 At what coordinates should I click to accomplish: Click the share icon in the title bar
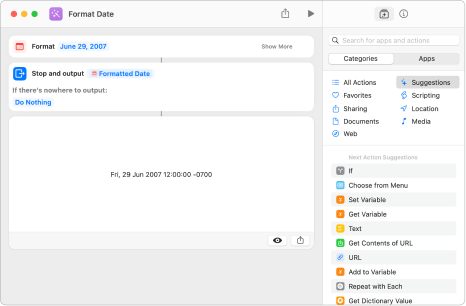coord(285,14)
